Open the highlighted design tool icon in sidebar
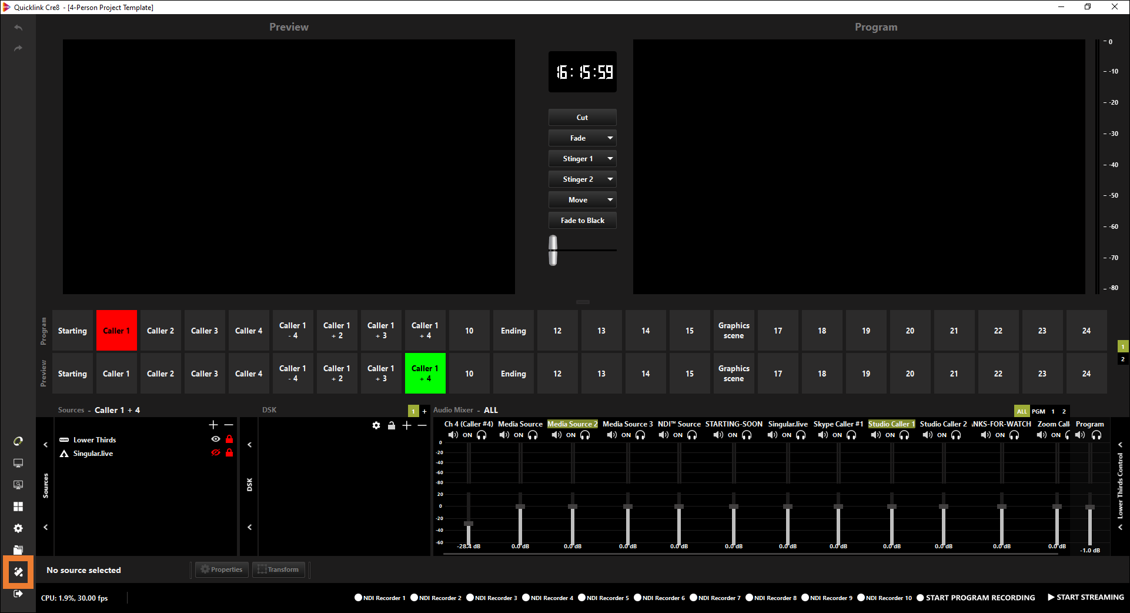1130x613 pixels. click(18, 572)
